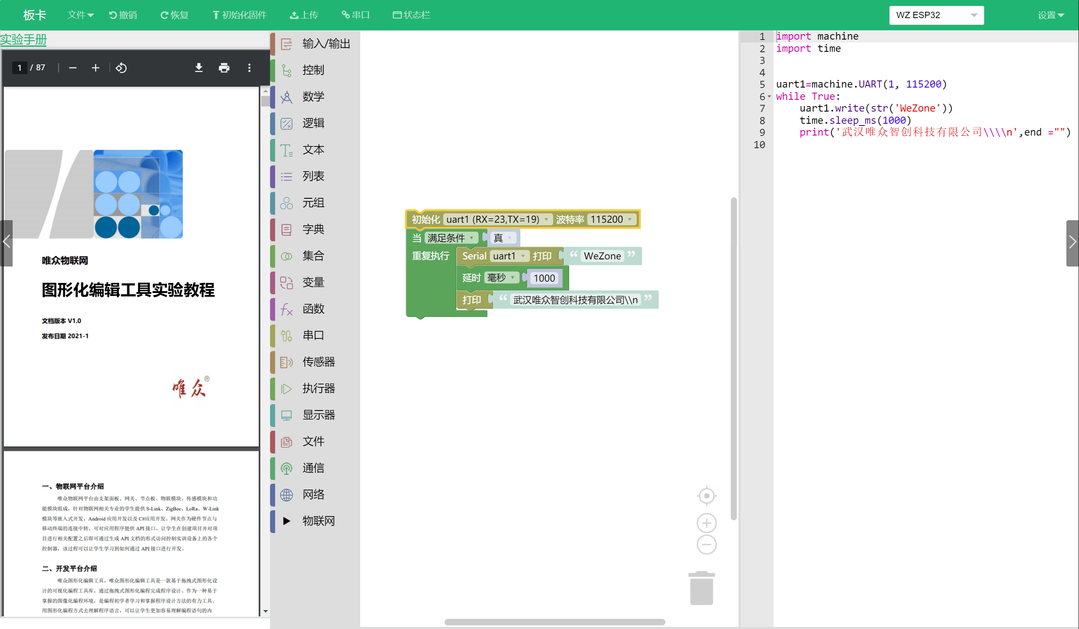Open the 实验手册 link
This screenshot has height=629, width=1079.
(24, 40)
